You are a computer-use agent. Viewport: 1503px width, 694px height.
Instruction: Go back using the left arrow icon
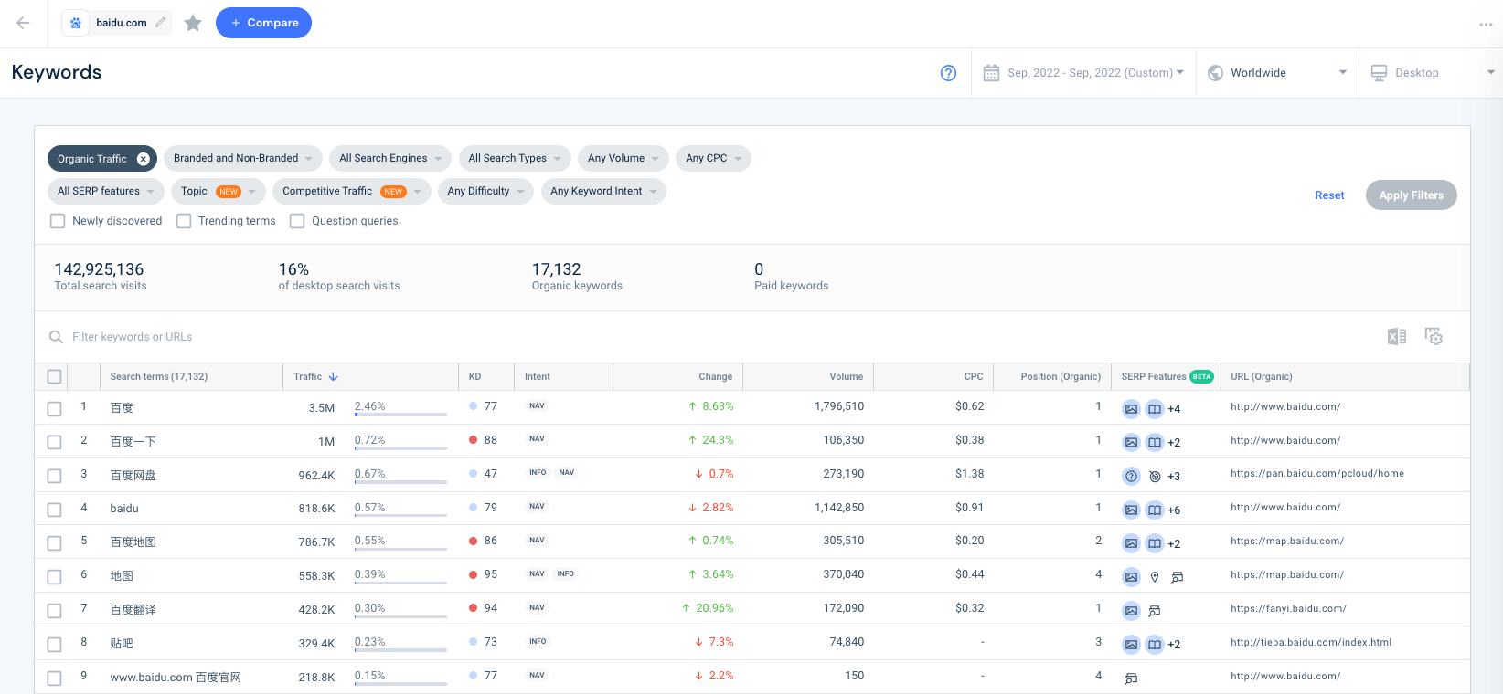click(x=24, y=23)
